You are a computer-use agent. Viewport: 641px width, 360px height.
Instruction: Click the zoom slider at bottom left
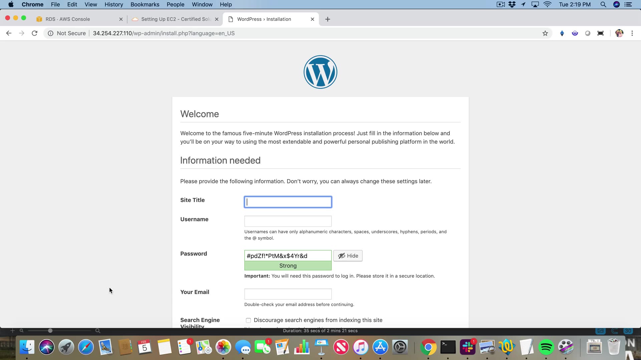pos(50,331)
